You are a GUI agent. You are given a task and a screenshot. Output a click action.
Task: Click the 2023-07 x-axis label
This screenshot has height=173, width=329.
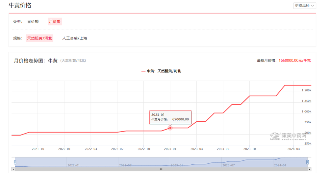223,149
